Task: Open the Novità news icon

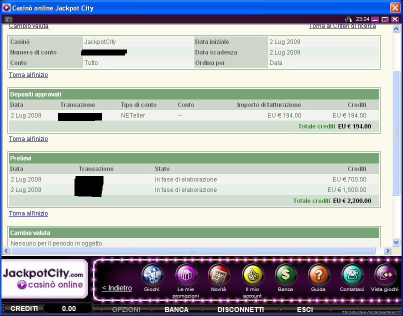Action: click(218, 275)
